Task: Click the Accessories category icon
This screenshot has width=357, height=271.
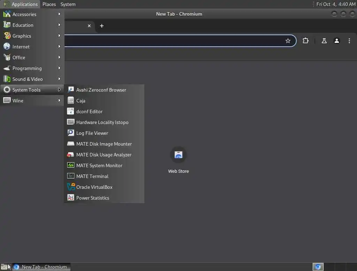Action: pyautogui.click(x=7, y=14)
